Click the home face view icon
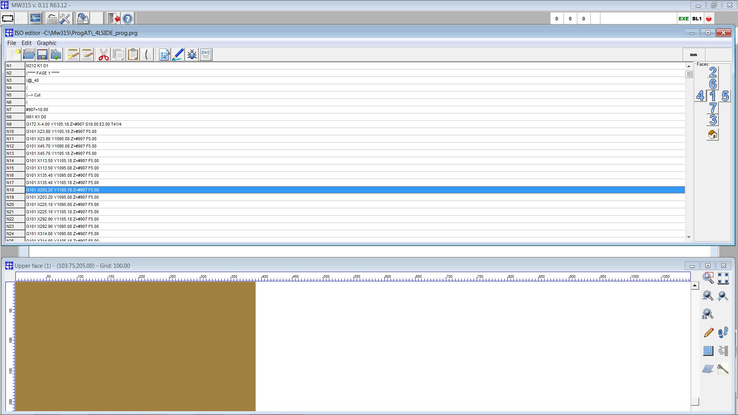Viewport: 738px width, 415px height. pos(712,135)
